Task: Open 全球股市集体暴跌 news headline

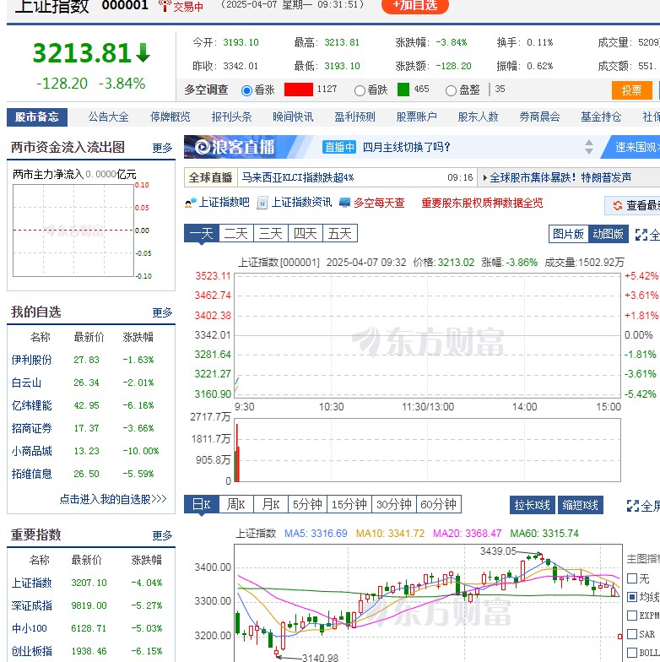Action: (560, 177)
